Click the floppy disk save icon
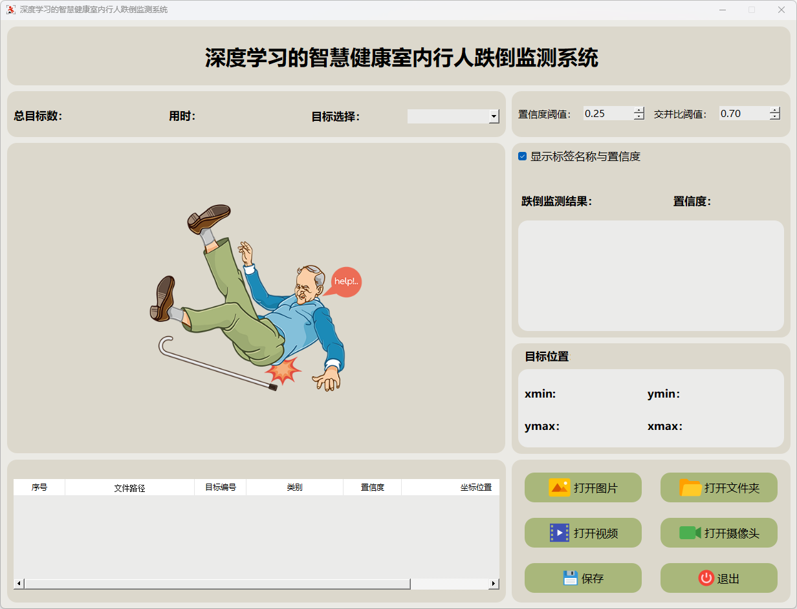Screen dimensions: 797x609 tap(570, 578)
